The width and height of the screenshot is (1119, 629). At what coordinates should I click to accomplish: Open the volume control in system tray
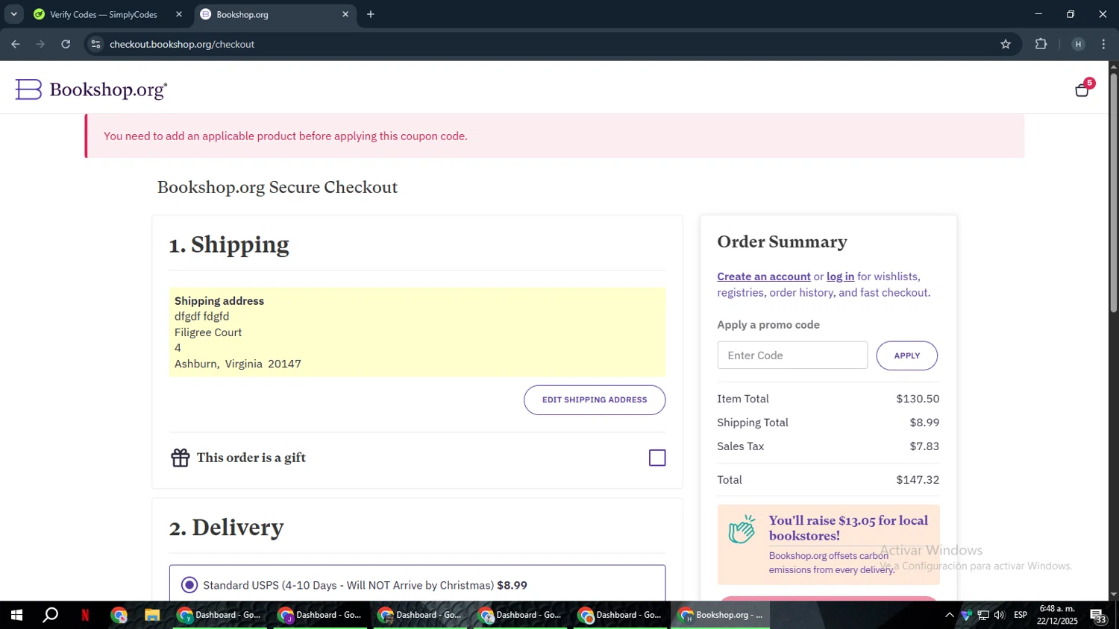click(1000, 615)
